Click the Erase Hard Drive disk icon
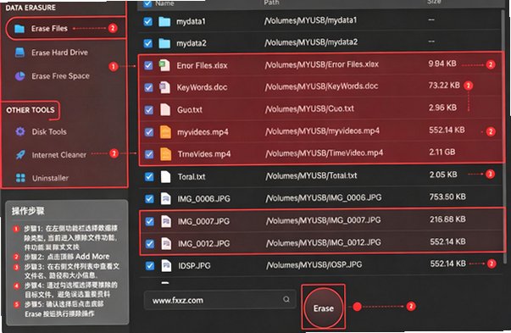Screen dimensions: 511x333 pyautogui.click(x=19, y=53)
